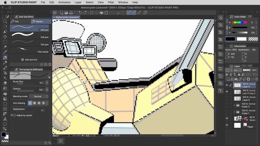Select the Text tool letter A
The image size is (260, 146).
(5, 119)
